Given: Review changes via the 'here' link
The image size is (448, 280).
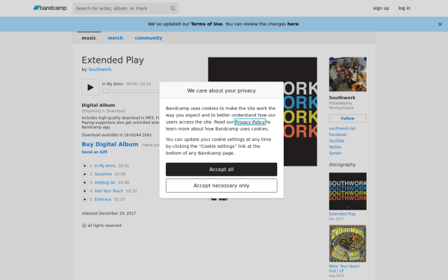Looking at the screenshot, I should 293,24.
